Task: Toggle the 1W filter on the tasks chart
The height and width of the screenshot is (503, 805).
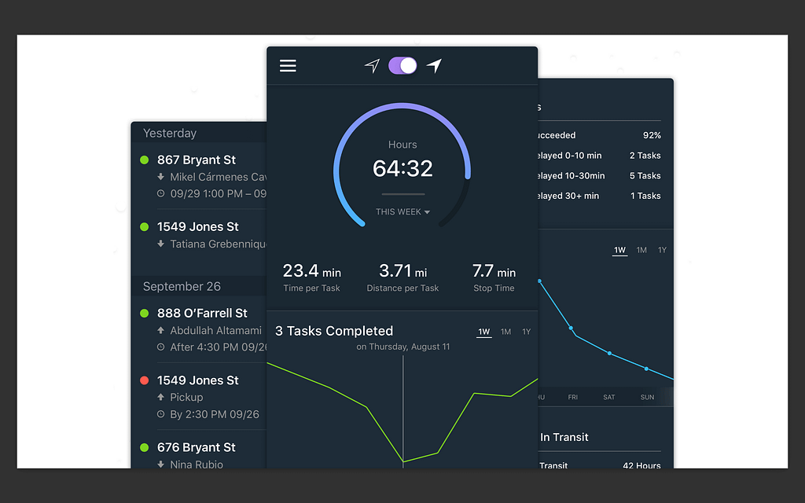Action: click(x=484, y=332)
